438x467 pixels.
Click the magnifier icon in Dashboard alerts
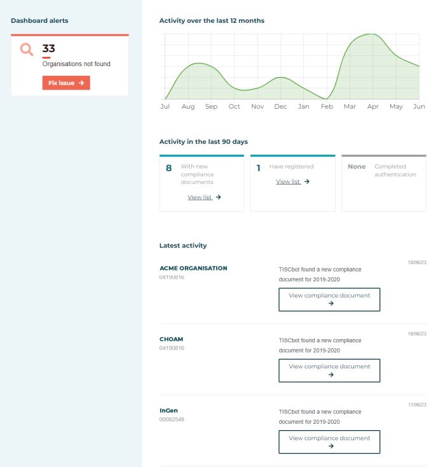coord(27,49)
